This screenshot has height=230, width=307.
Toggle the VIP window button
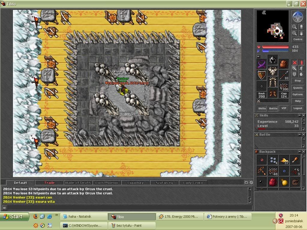click(x=284, y=108)
